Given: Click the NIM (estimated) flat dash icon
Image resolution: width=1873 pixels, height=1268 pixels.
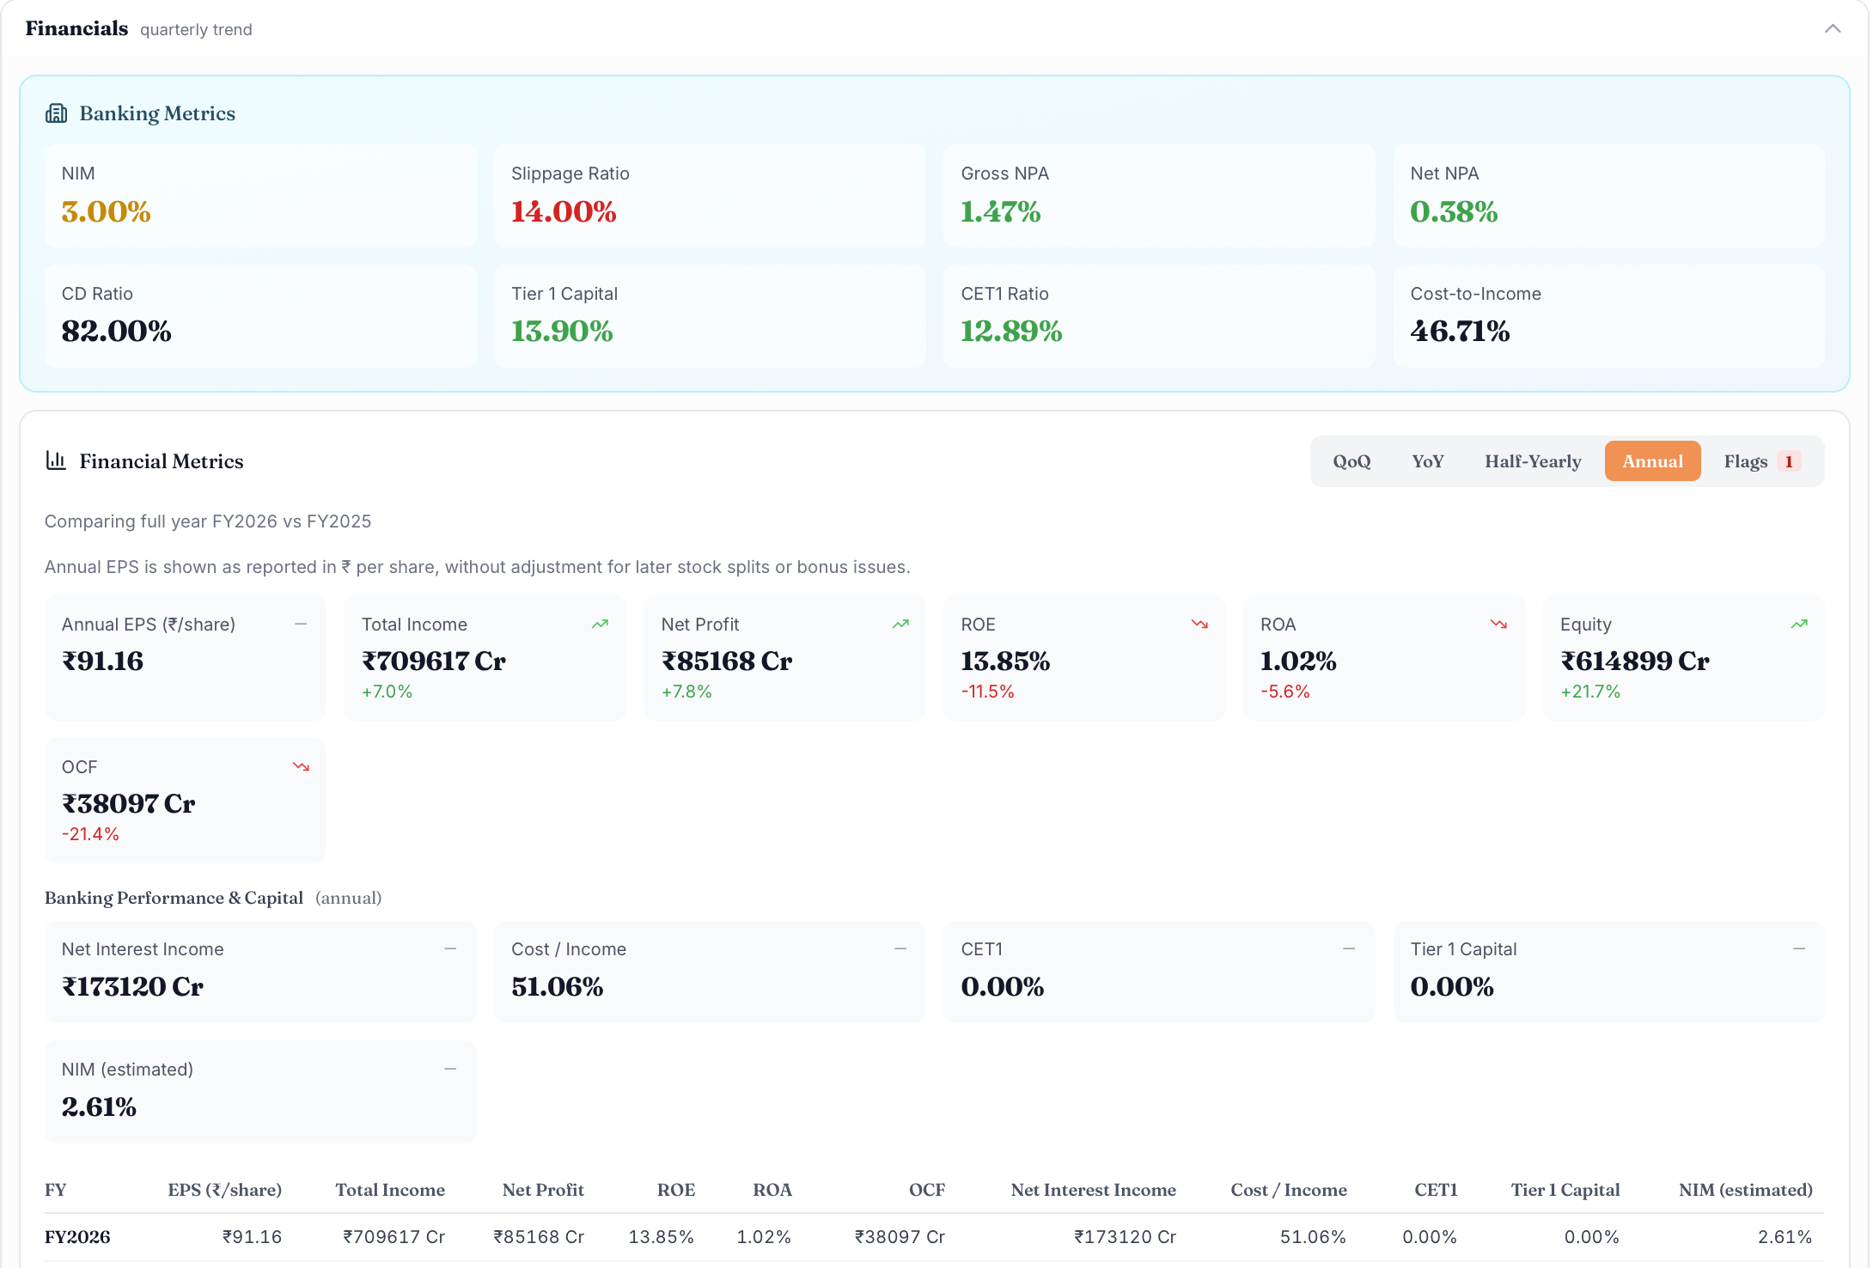Looking at the screenshot, I should 450,1070.
